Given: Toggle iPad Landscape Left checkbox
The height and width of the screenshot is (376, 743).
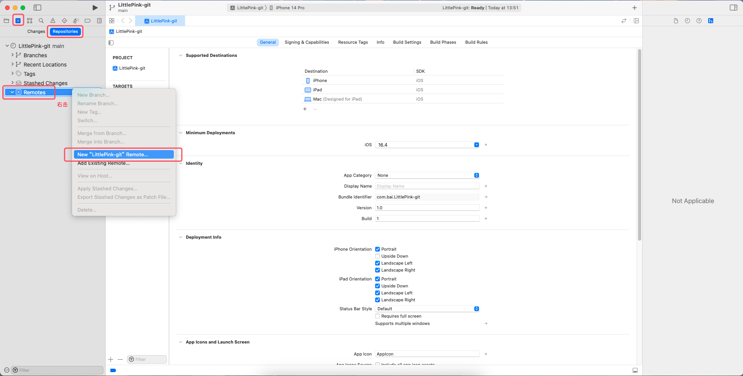Looking at the screenshot, I should (x=378, y=293).
